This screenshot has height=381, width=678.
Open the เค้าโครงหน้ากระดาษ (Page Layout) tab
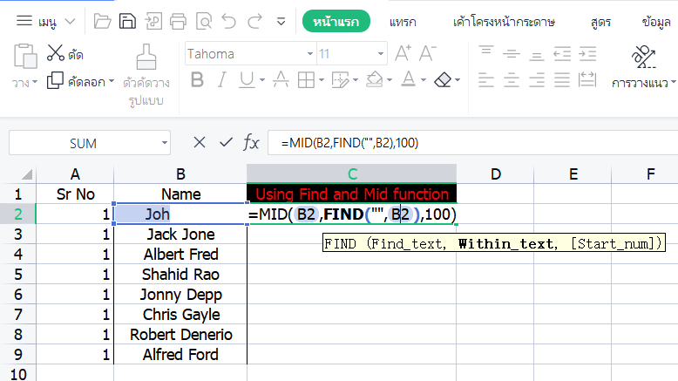(x=504, y=22)
